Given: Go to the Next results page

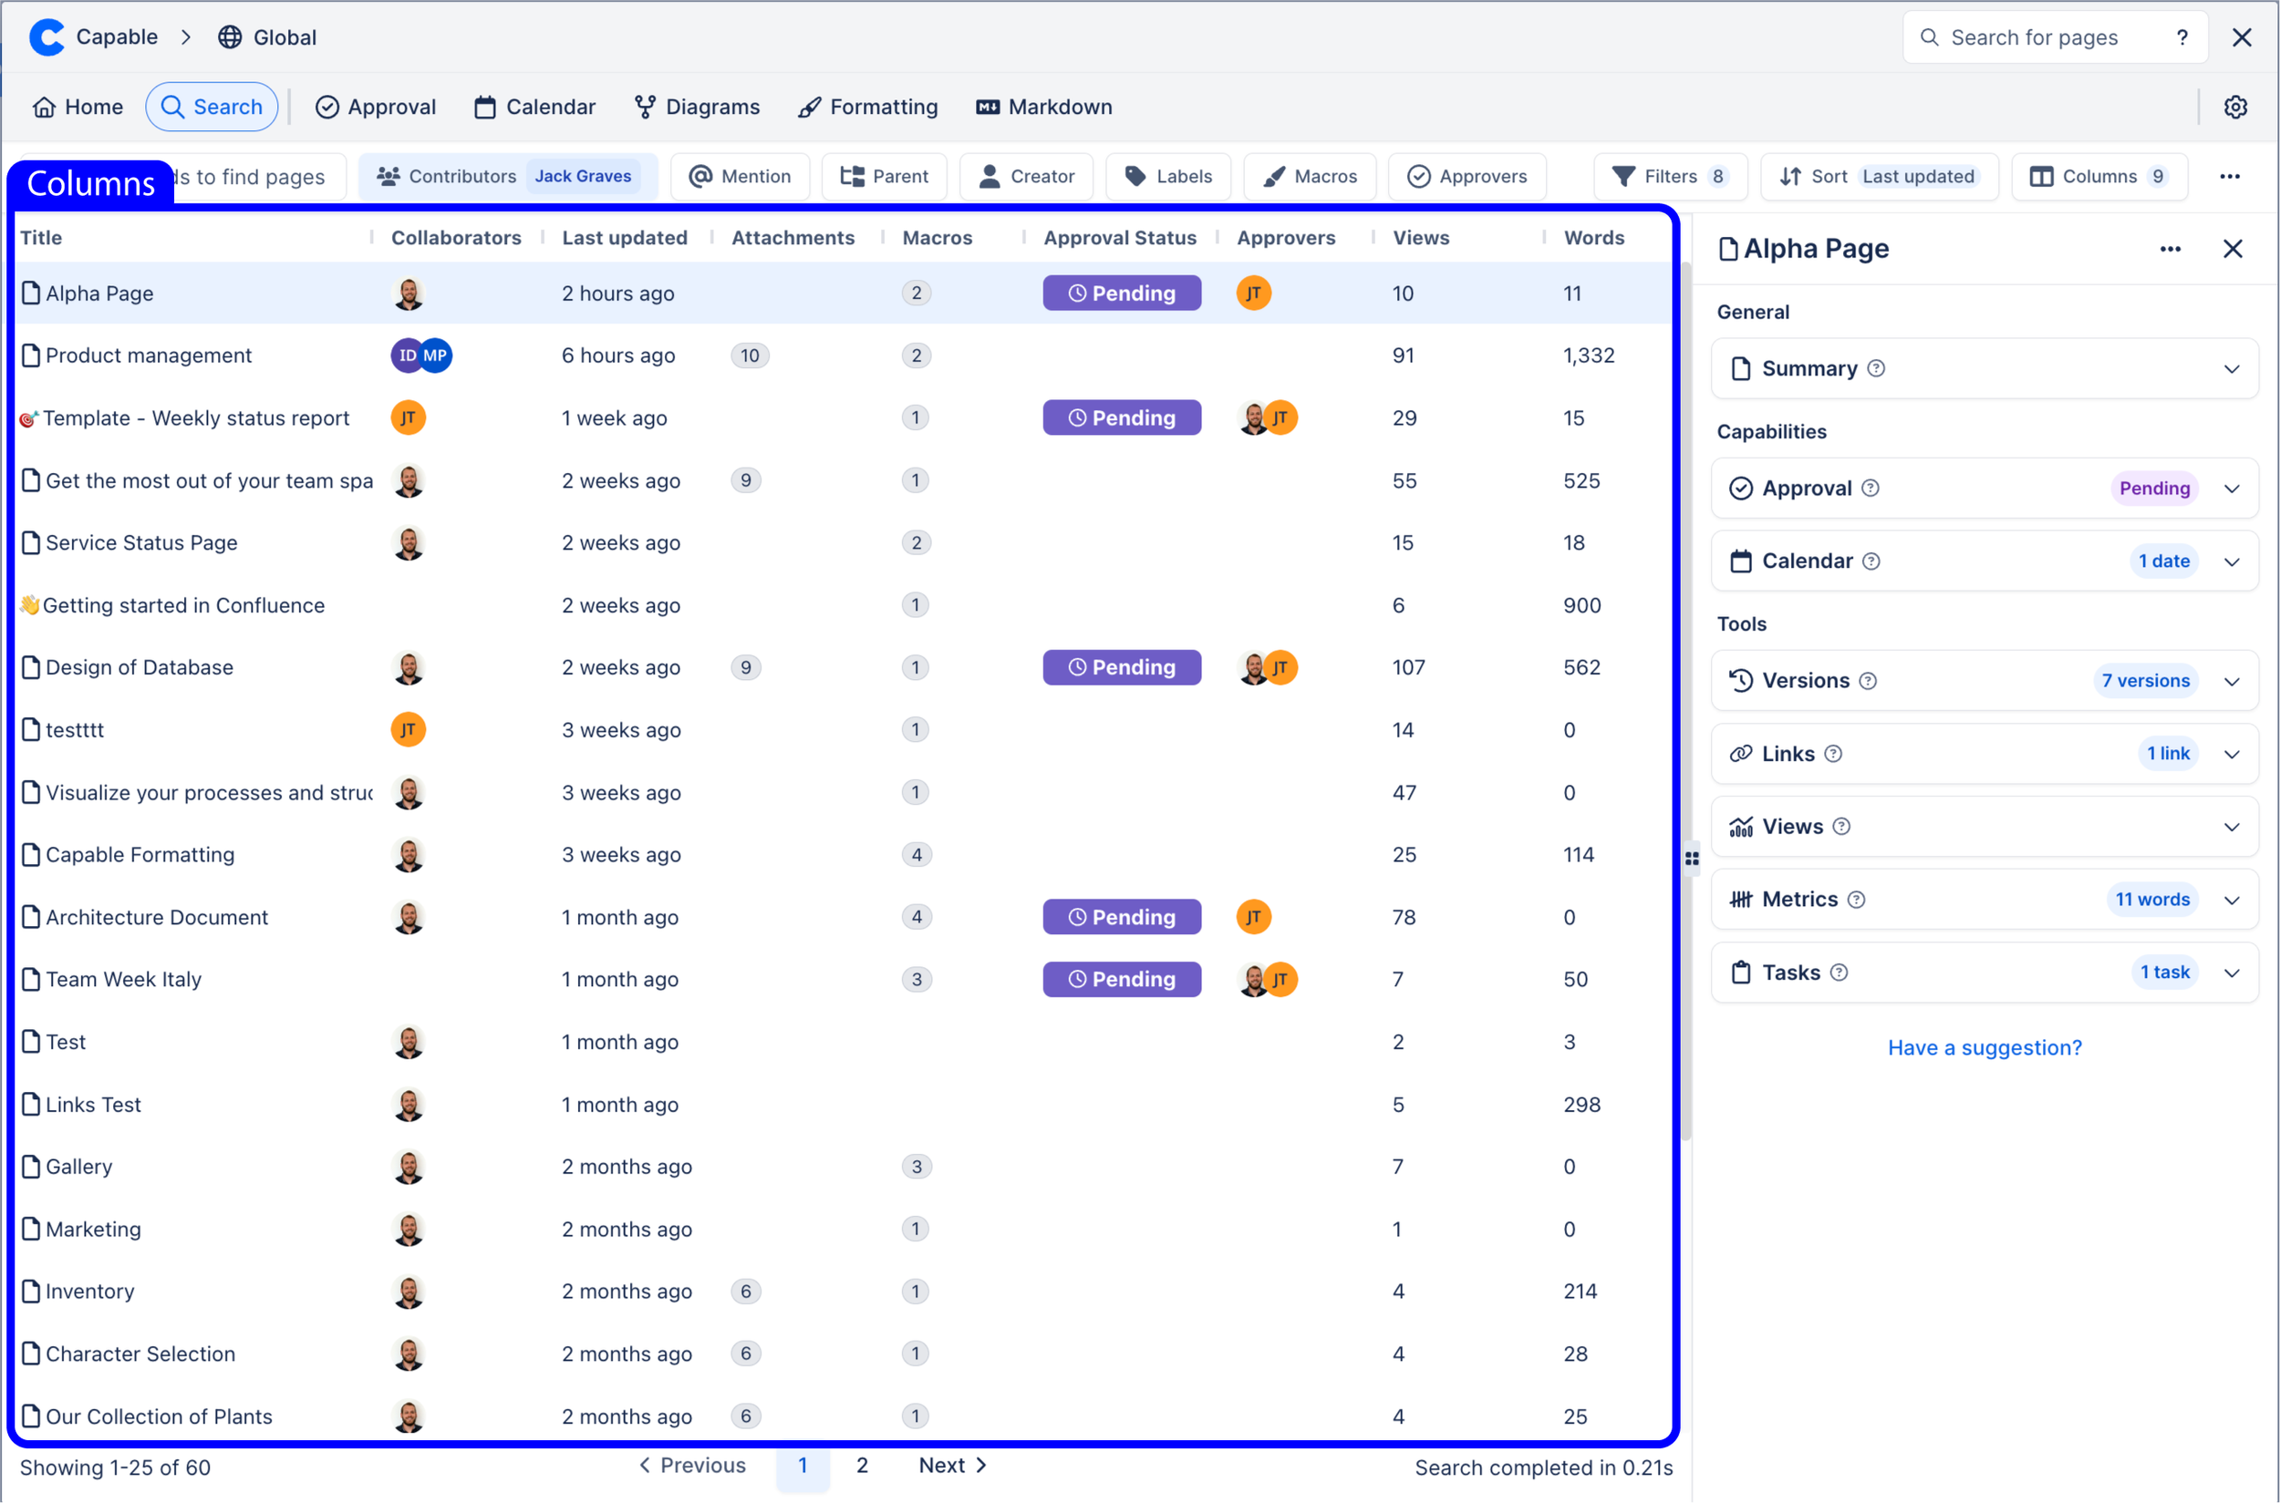Looking at the screenshot, I should tap(951, 1465).
